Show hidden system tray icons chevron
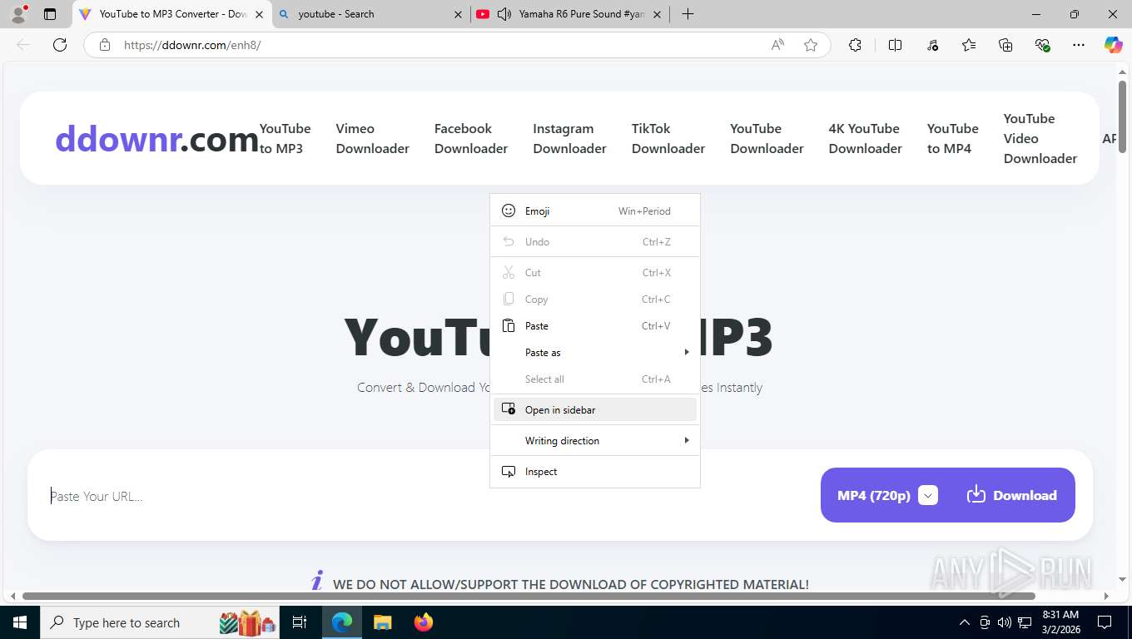The image size is (1132, 639). coord(965,622)
